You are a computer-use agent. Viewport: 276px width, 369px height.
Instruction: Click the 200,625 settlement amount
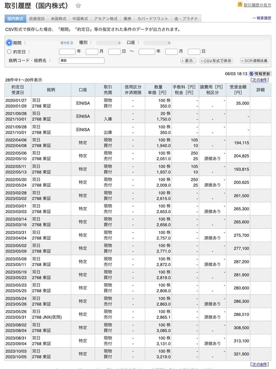click(x=241, y=183)
